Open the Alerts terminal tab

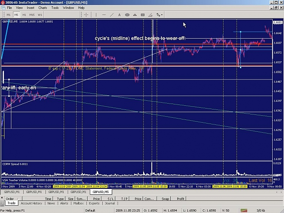tap(64, 203)
